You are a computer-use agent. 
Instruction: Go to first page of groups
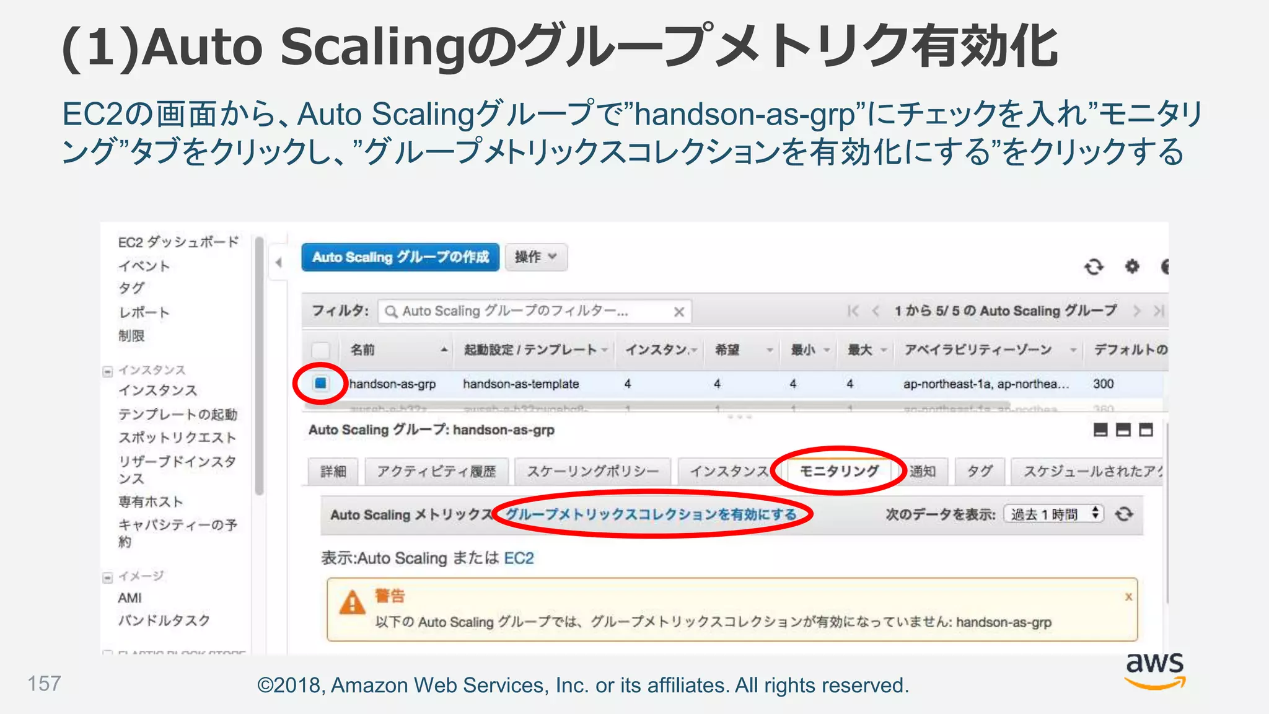[853, 311]
